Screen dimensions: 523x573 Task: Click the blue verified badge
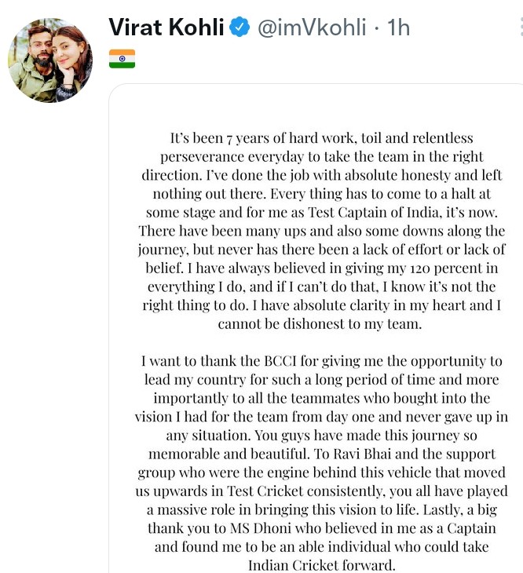pos(239,28)
